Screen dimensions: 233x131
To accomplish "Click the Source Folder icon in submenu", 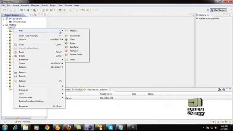I will point(66,55).
